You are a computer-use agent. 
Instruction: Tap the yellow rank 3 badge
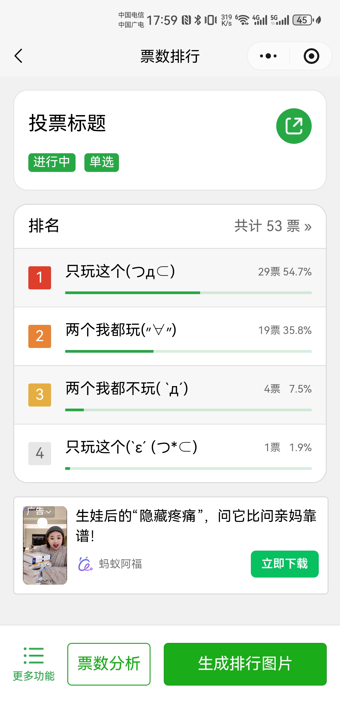(x=40, y=395)
